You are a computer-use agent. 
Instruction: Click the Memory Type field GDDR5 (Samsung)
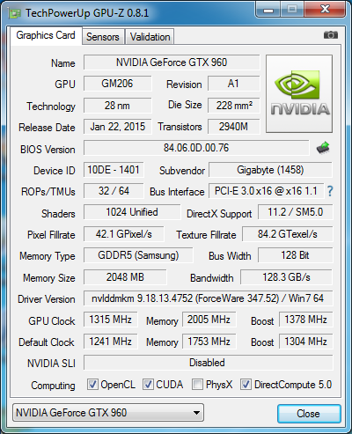138,255
